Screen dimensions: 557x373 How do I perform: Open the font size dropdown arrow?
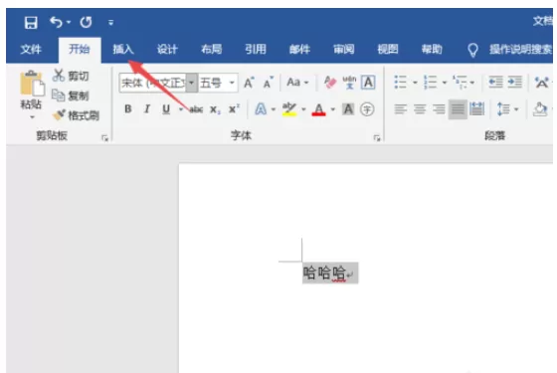point(232,83)
